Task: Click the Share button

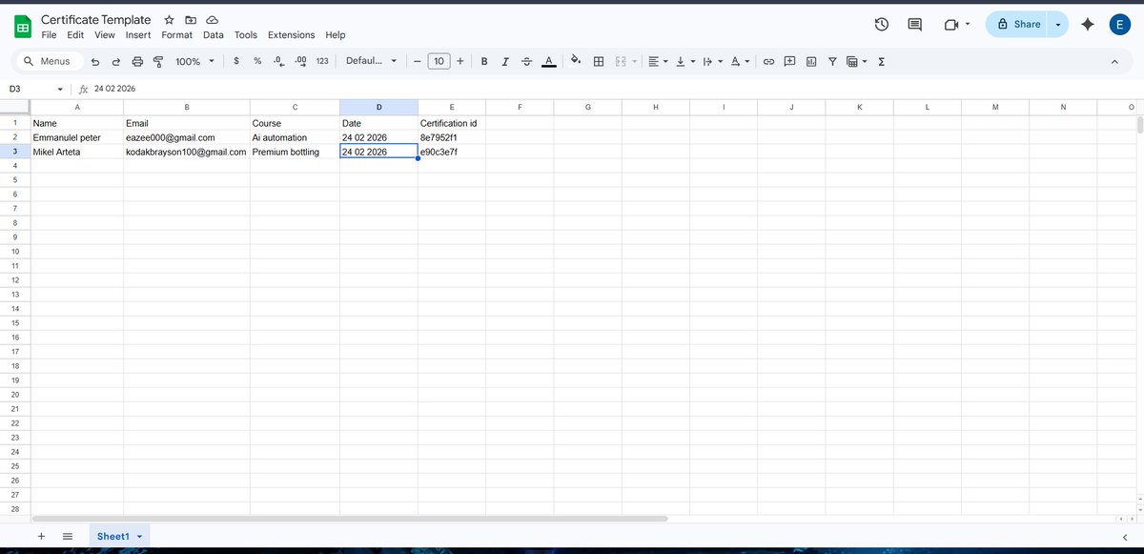Action: pos(1017,24)
